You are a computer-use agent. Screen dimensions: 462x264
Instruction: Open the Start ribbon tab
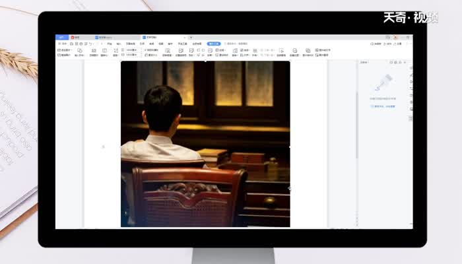click(x=110, y=44)
